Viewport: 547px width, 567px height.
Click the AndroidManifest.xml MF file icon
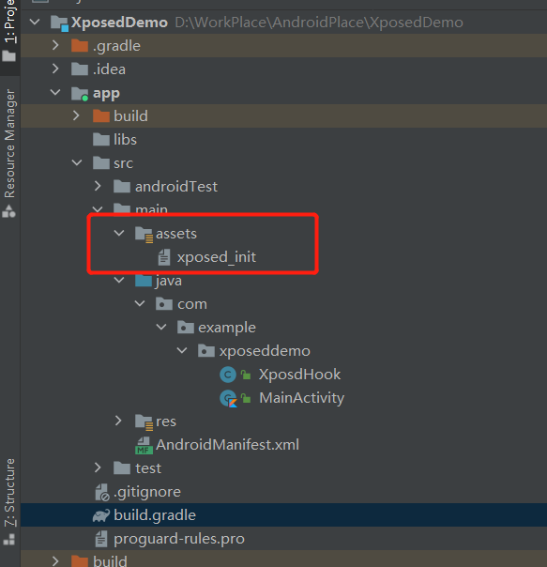click(x=144, y=445)
